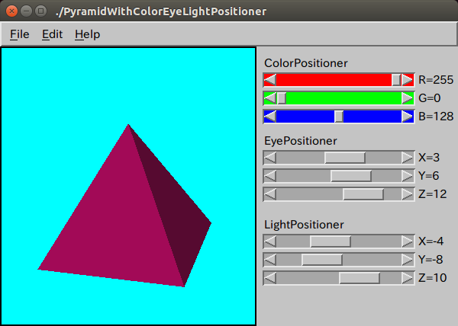Decrease EyePositioner Y with left arrow
This screenshot has width=458, height=326.
point(270,176)
